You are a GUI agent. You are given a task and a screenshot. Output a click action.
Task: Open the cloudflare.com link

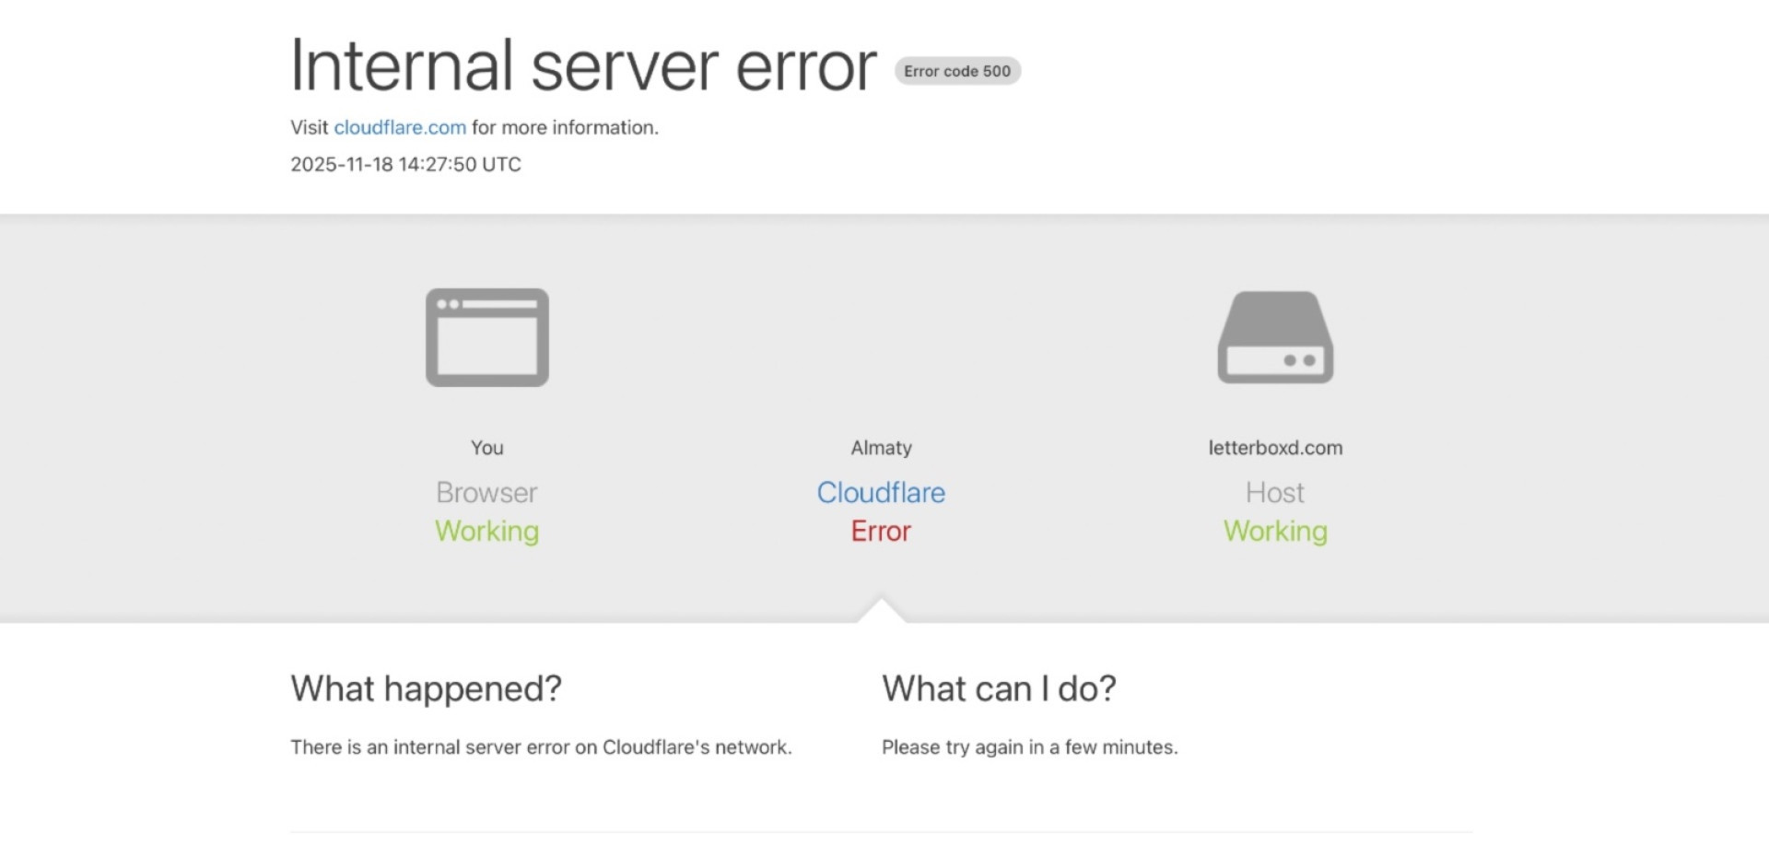400,127
